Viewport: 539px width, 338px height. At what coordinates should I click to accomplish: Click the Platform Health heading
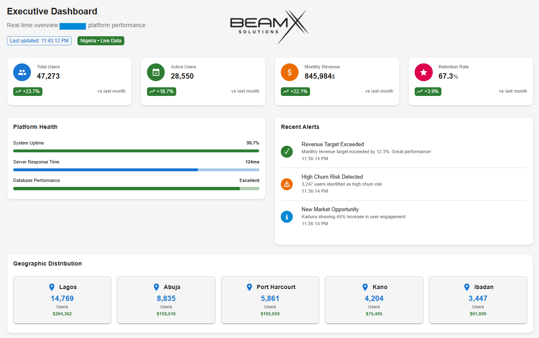35,127
